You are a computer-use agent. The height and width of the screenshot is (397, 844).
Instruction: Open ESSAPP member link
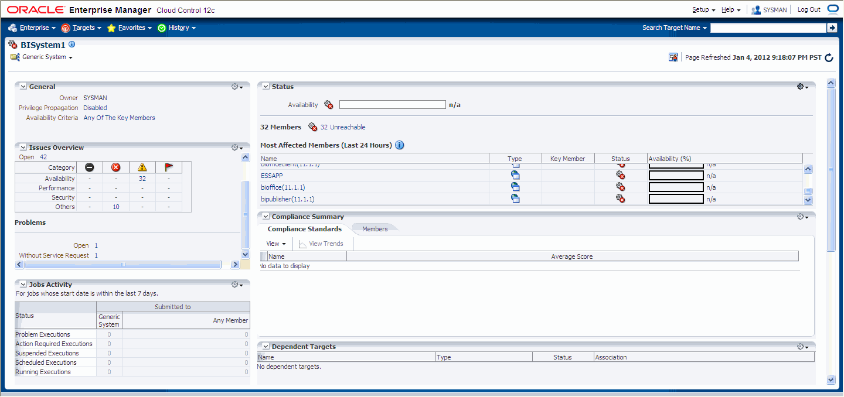point(273,176)
